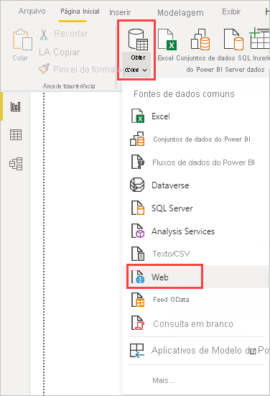Screen dimensions: 270x396
Task: Click the Inserir dados table icon
Action: pos(259,38)
